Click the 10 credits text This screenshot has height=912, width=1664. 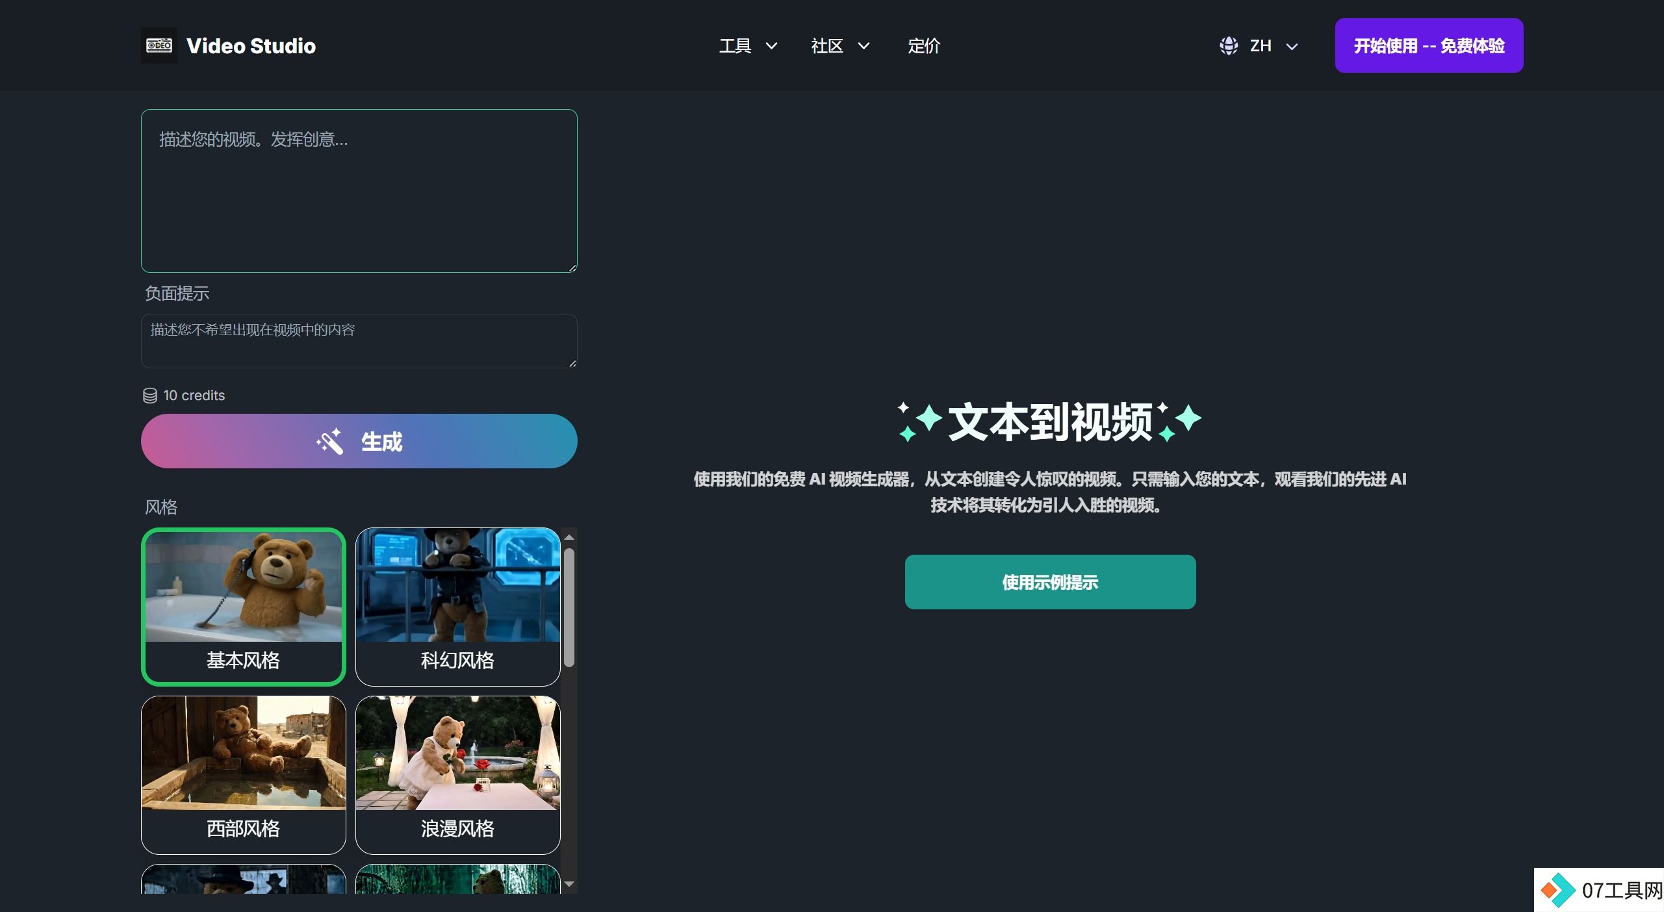[x=194, y=396]
